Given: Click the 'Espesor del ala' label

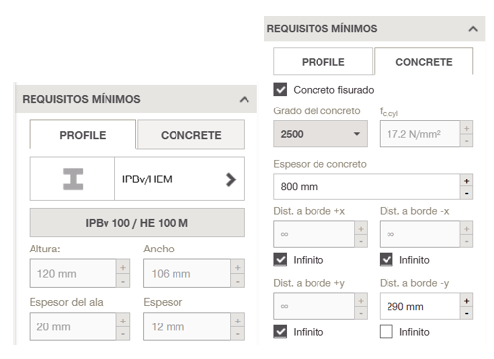Looking at the screenshot, I should 66,302.
